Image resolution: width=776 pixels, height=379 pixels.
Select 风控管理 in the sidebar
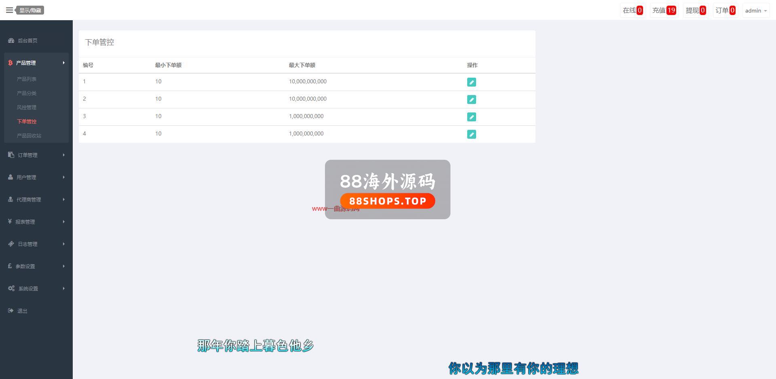point(27,107)
